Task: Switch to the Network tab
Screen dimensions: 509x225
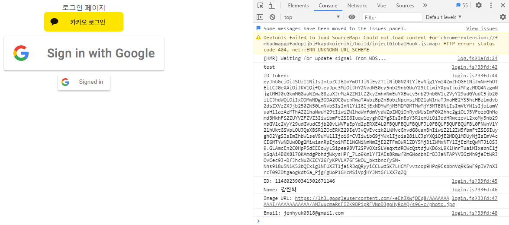Action: pos(357,6)
